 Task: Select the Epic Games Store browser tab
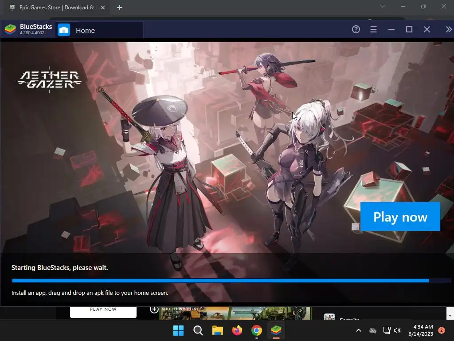coord(56,8)
